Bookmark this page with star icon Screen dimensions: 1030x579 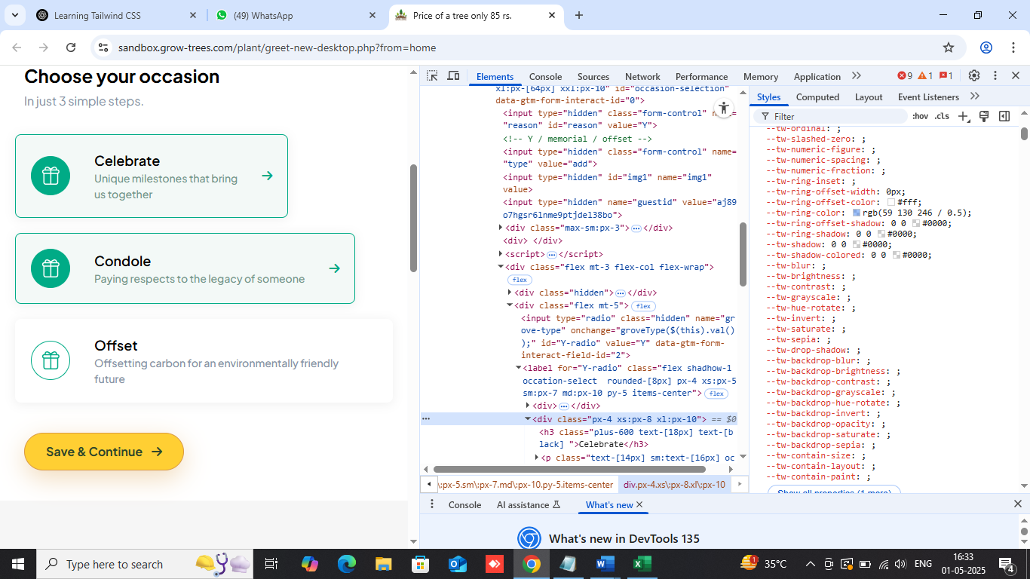coord(949,47)
